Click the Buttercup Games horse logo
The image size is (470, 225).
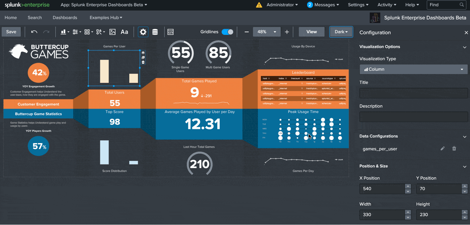(18, 51)
